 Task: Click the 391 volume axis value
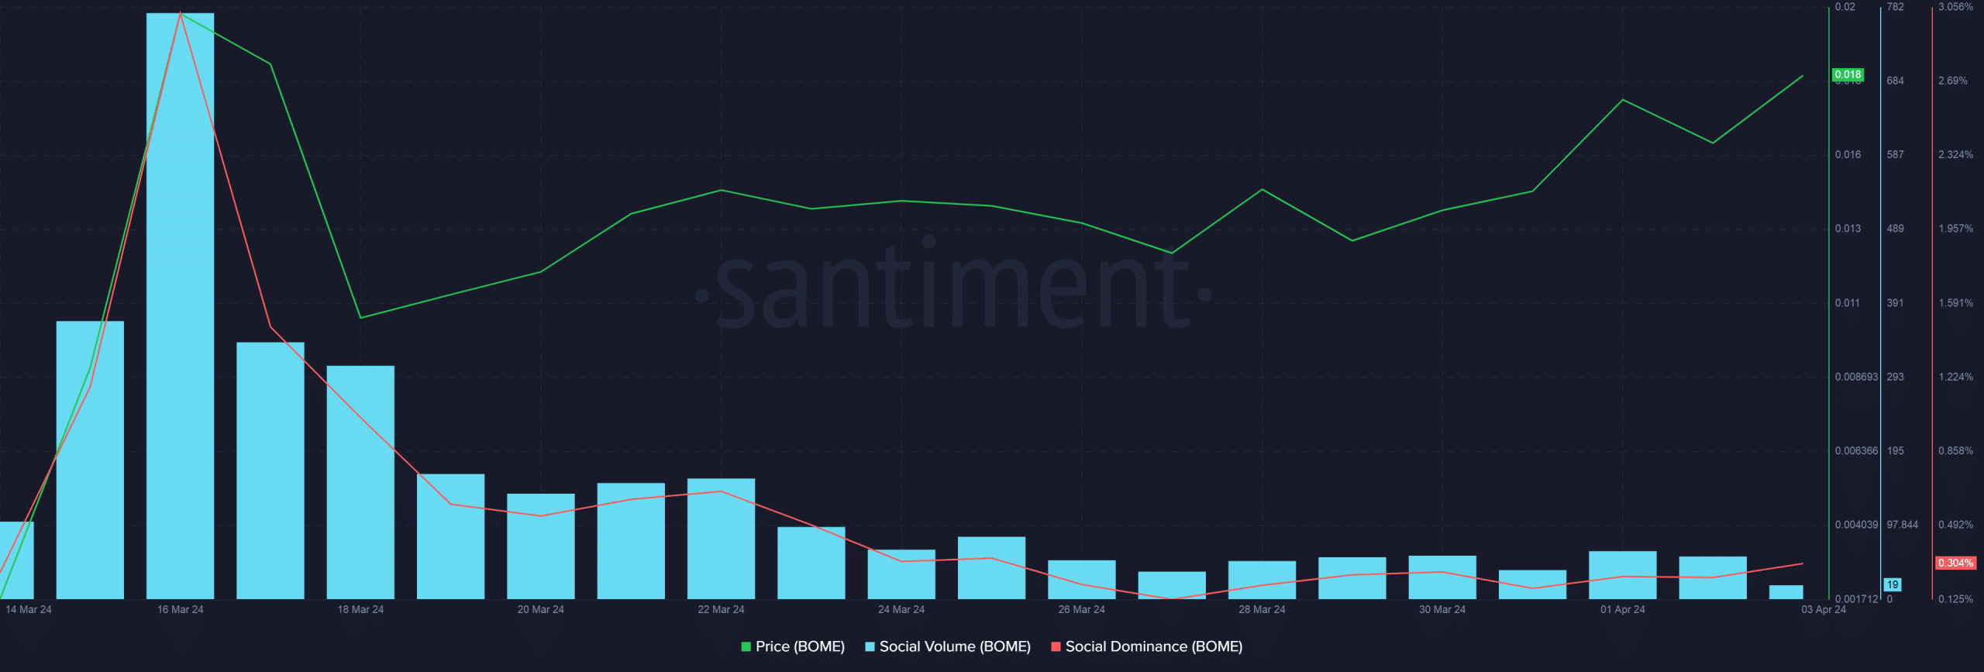pos(1895,302)
